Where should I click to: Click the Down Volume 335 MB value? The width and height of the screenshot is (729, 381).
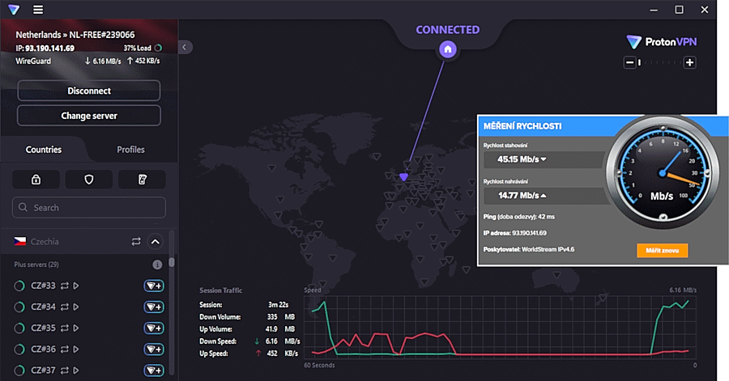click(x=281, y=317)
